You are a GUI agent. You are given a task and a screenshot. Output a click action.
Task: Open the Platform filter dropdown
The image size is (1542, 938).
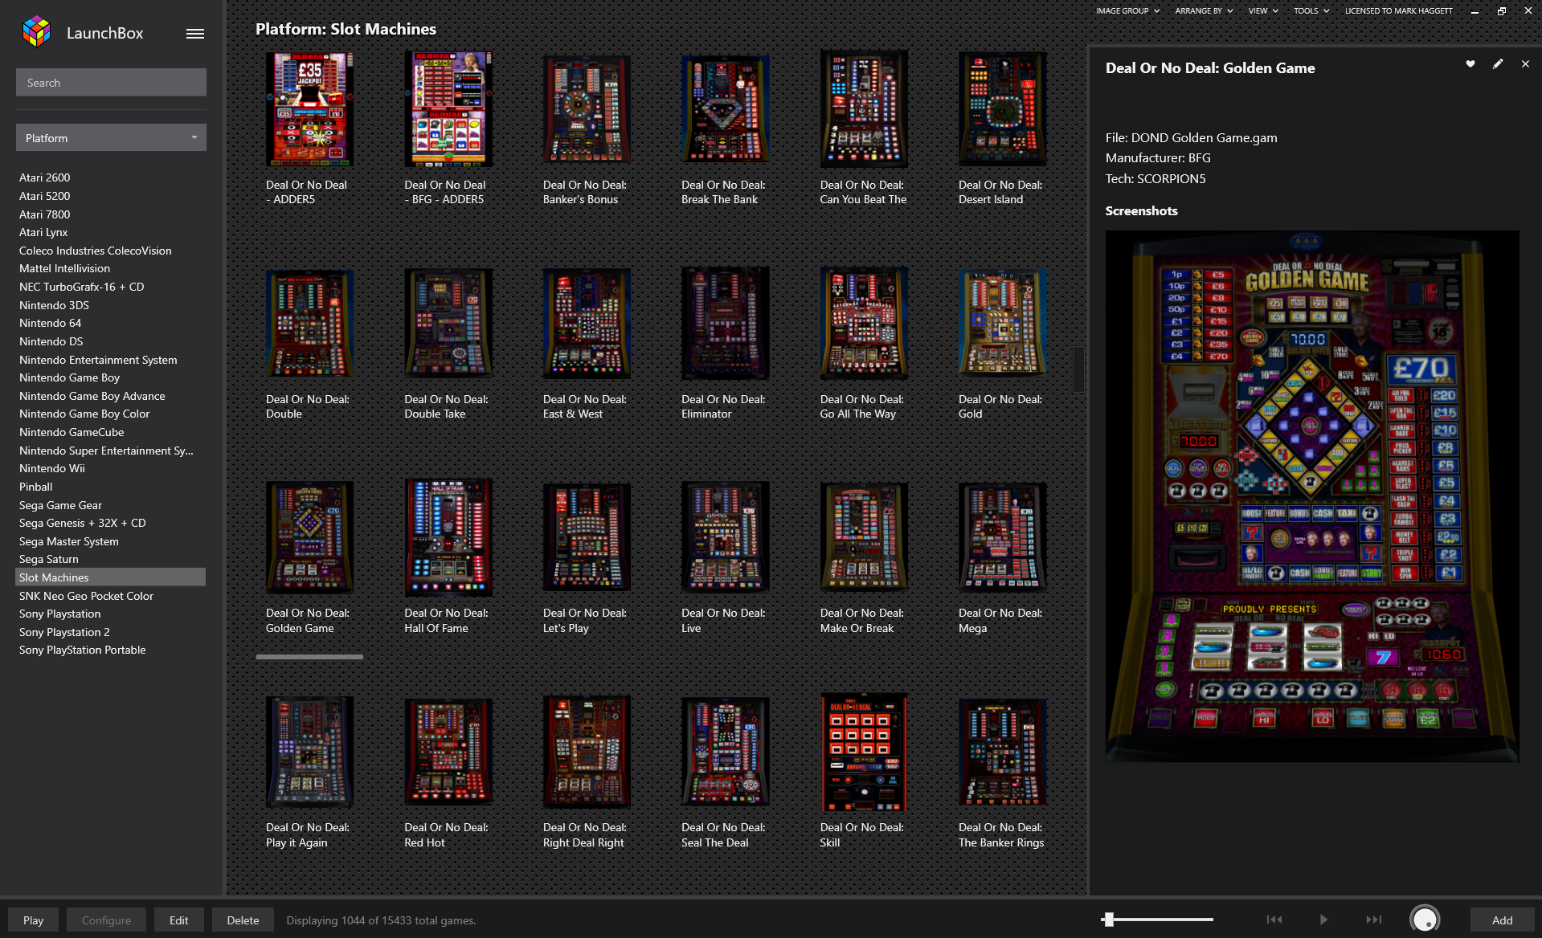tap(111, 138)
